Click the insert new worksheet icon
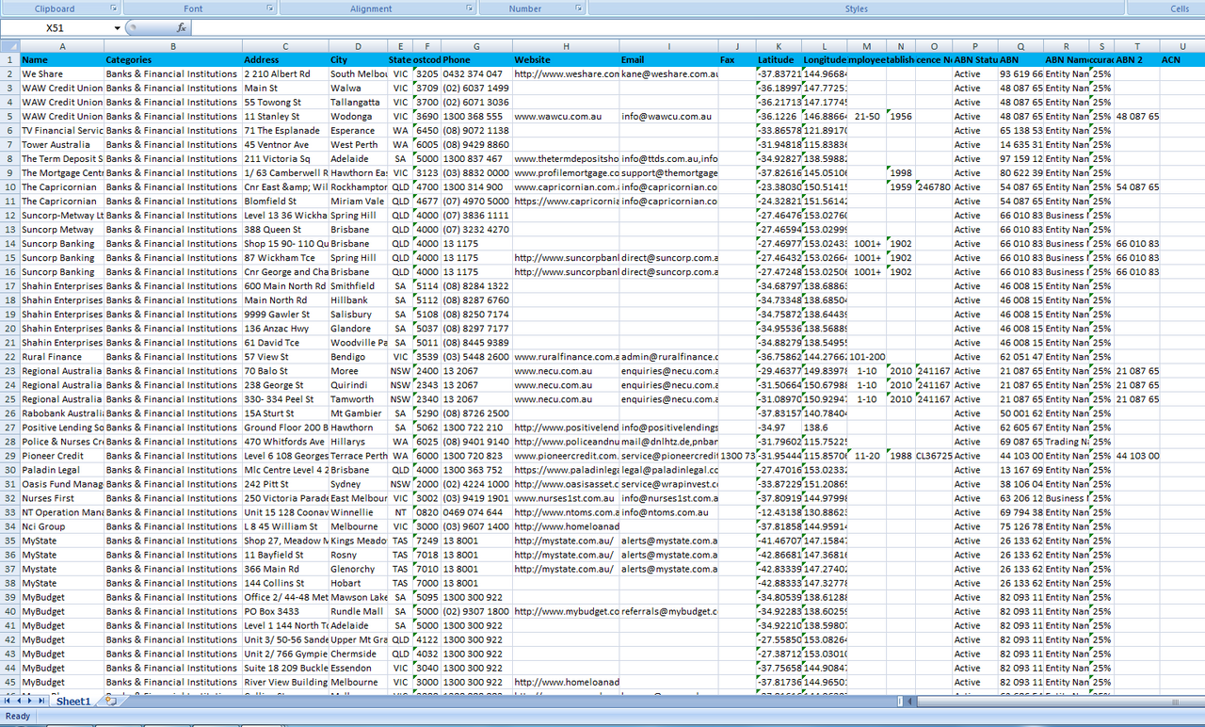 coord(110,701)
